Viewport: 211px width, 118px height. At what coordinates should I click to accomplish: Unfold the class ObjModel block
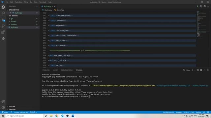[x=48, y=26]
